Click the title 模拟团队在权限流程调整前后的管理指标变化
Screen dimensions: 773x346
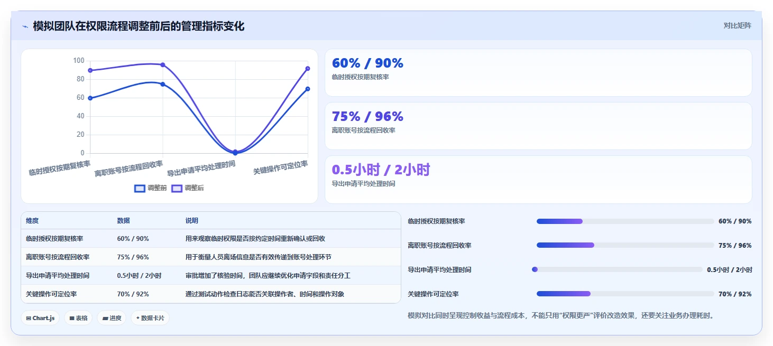[139, 26]
